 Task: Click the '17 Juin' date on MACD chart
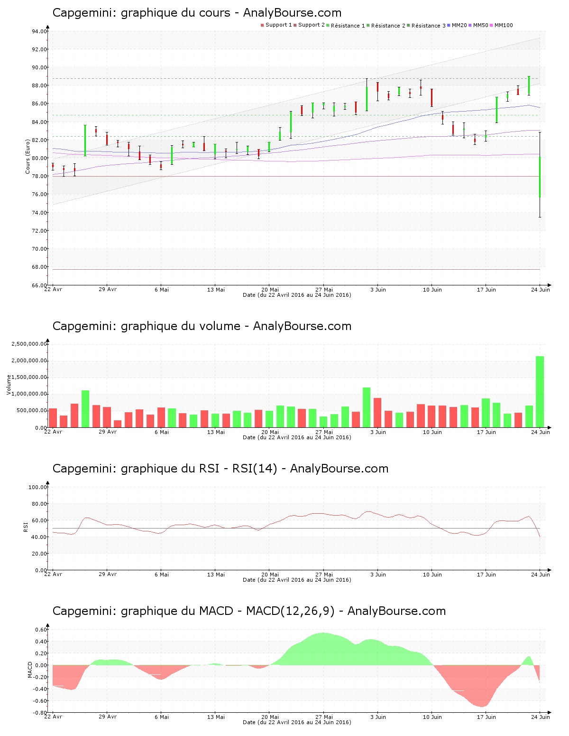[x=486, y=717]
